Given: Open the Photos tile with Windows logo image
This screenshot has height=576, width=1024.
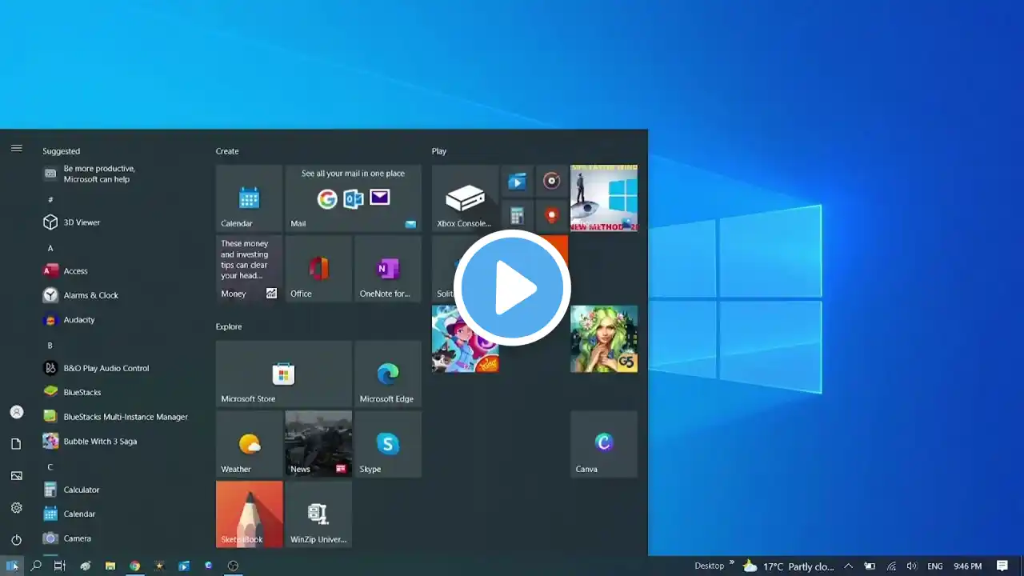Looking at the screenshot, I should pyautogui.click(x=604, y=198).
